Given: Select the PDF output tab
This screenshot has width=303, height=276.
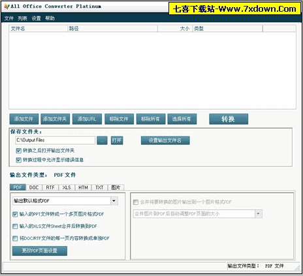Looking at the screenshot, I should pyautogui.click(x=18, y=187).
